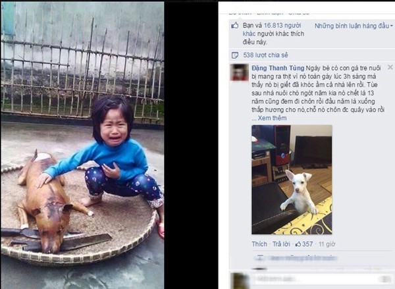The image size is (395, 289).
Task: Expand comment with Xem thêm
Action: tap(272, 118)
